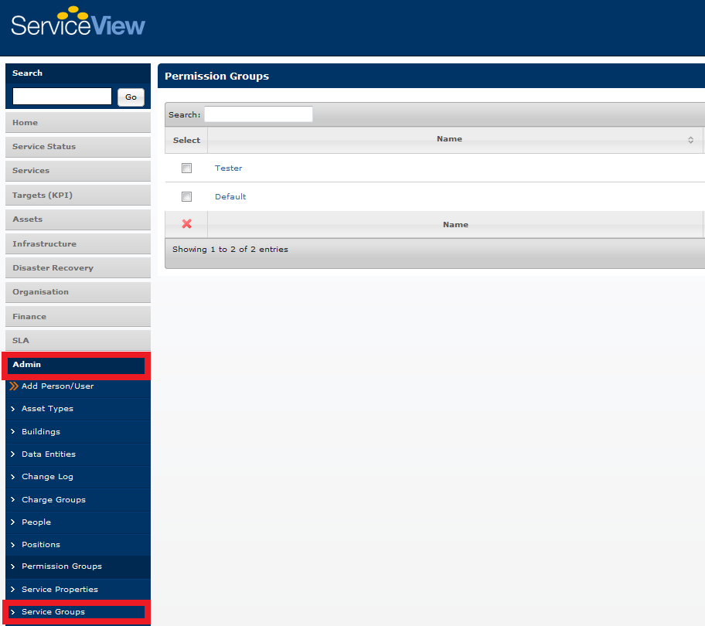
Task: Click the chevron beside Charge Groups
Action: [12, 499]
